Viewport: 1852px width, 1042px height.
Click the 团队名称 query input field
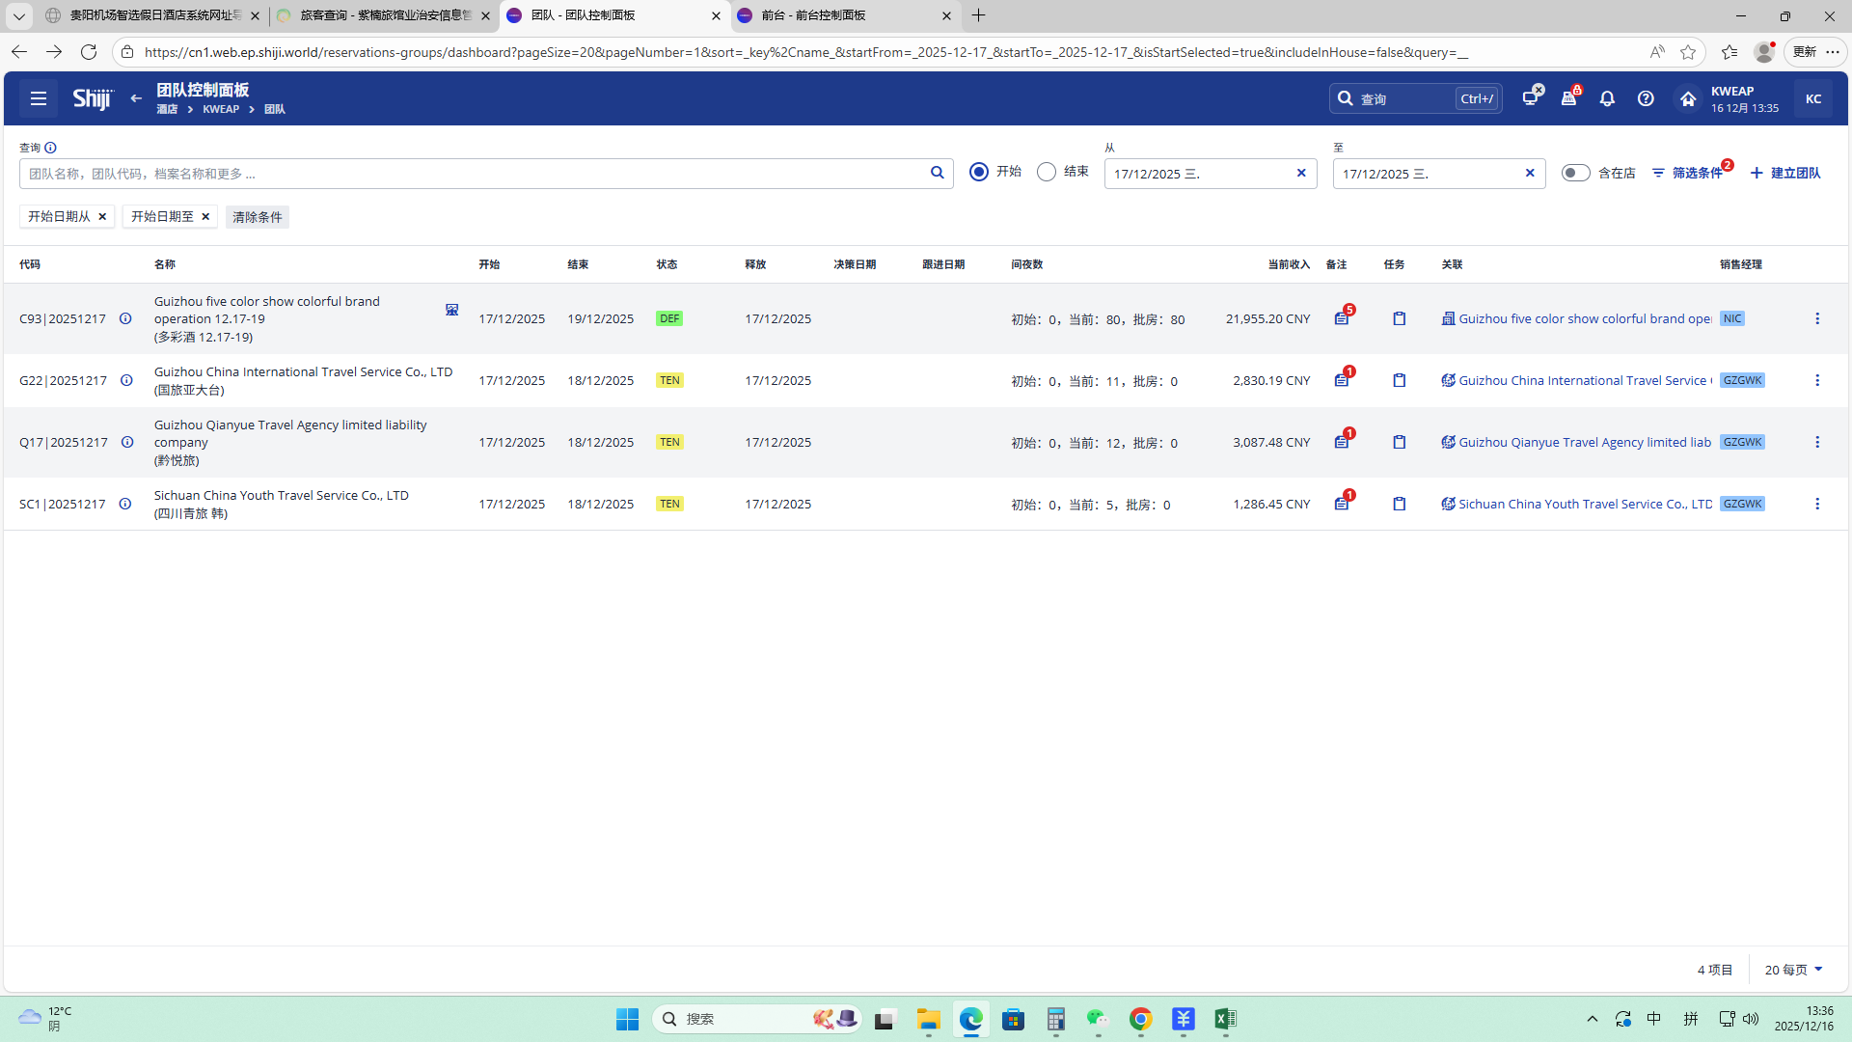pyautogui.click(x=473, y=174)
